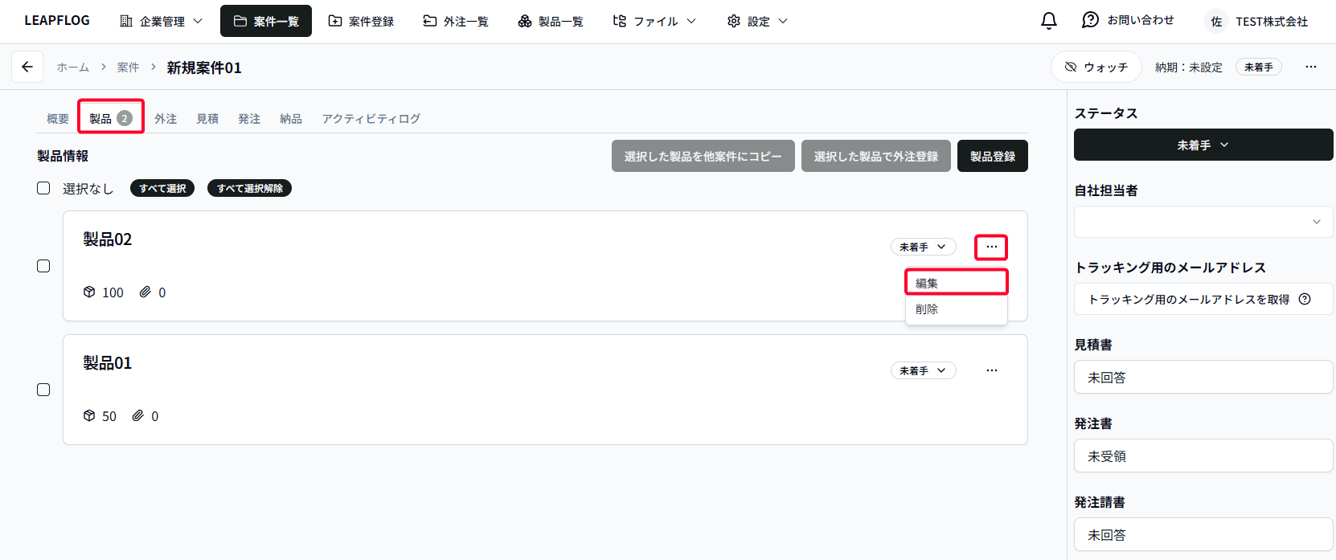Click the 佐 user avatar
Image resolution: width=1336 pixels, height=560 pixels.
coord(1216,22)
